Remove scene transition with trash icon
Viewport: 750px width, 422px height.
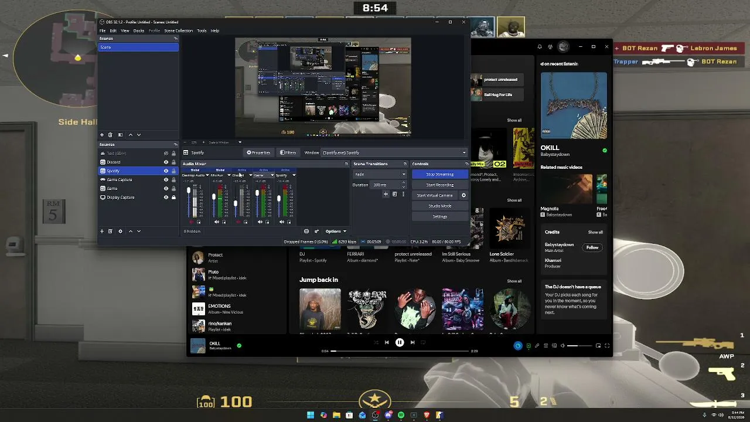point(394,194)
